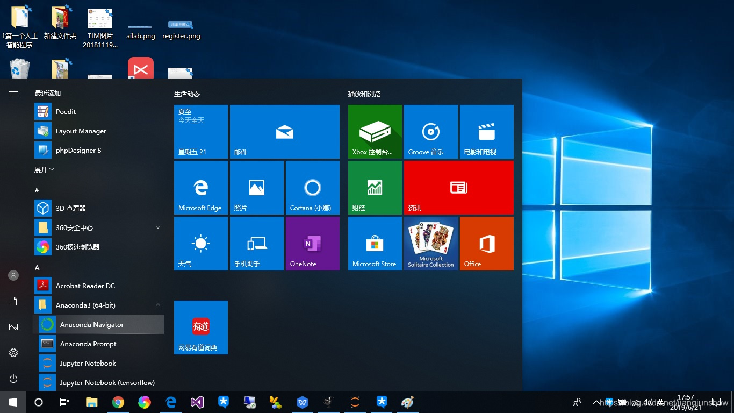Open 手机助手 tile
This screenshot has width=734, height=413.
pos(257,244)
